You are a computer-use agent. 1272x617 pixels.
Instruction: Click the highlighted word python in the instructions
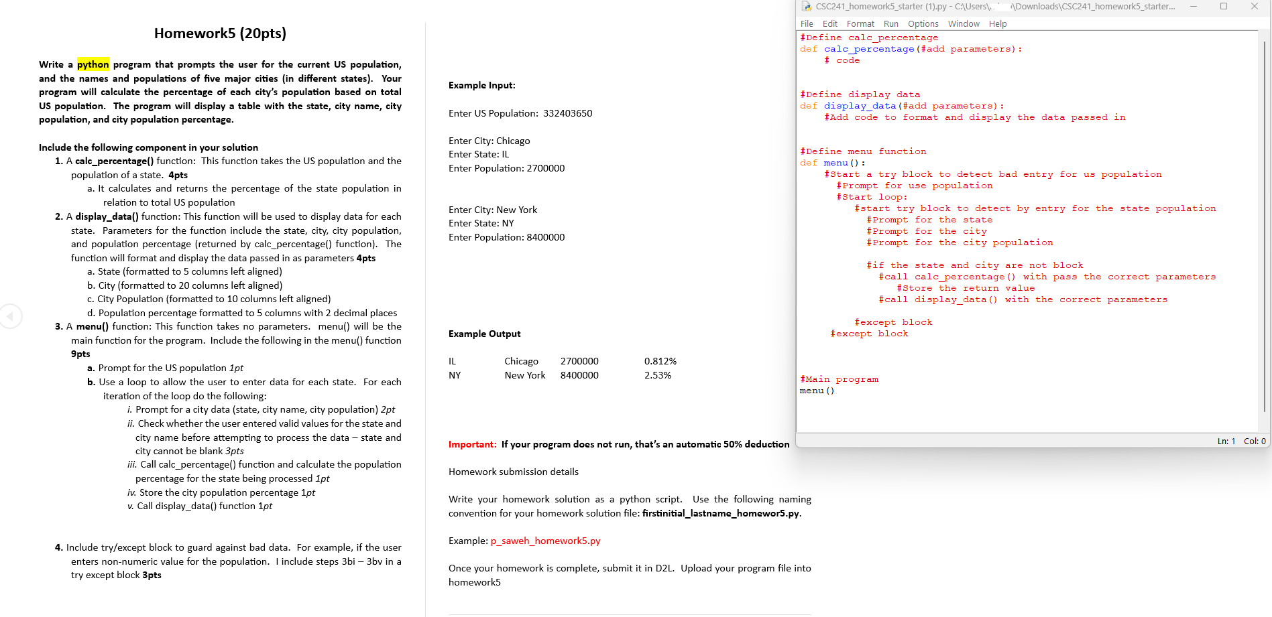coord(93,64)
